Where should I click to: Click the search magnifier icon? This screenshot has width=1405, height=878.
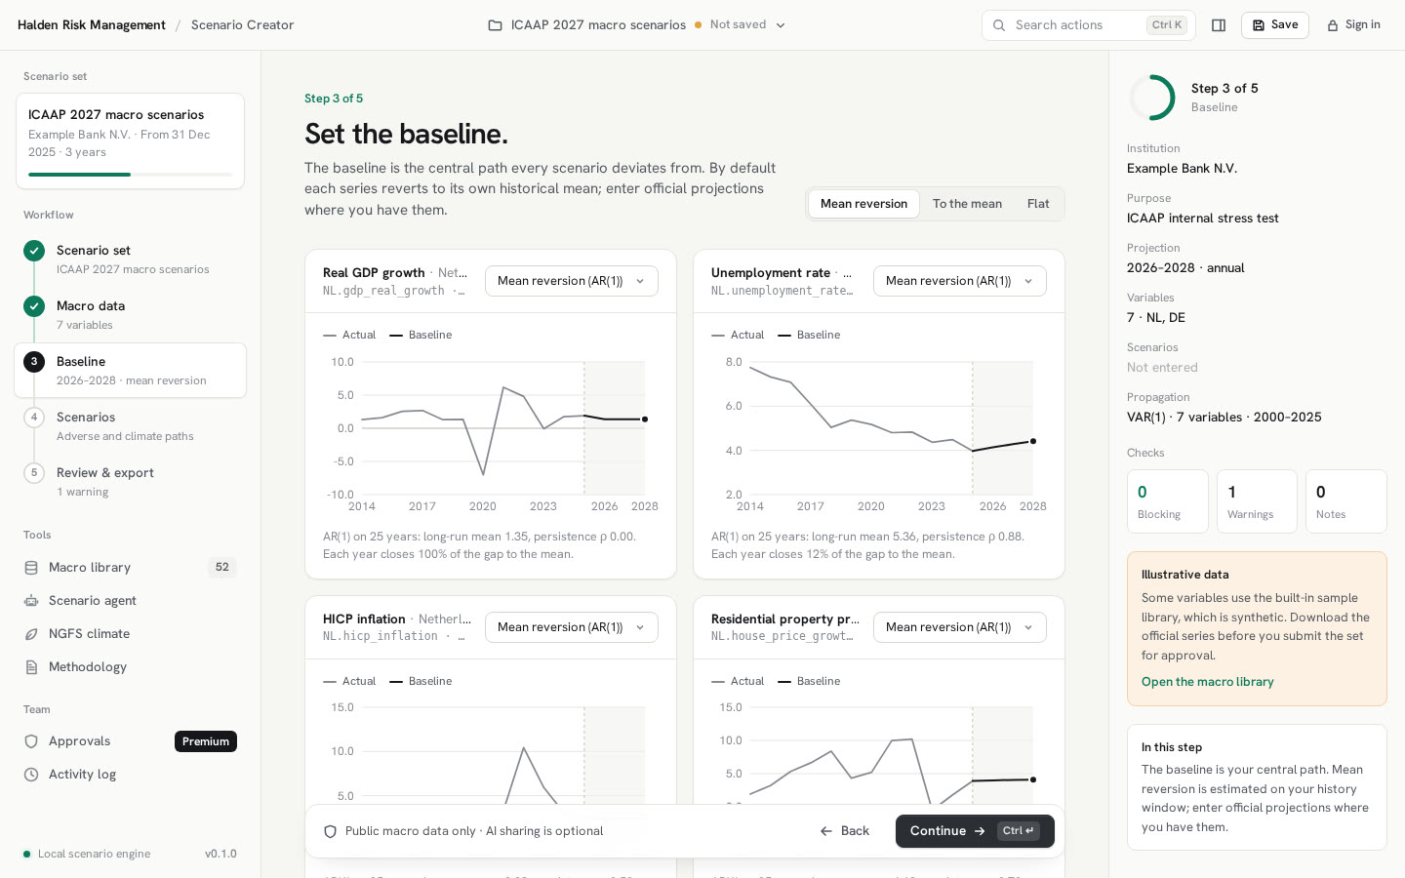999,25
